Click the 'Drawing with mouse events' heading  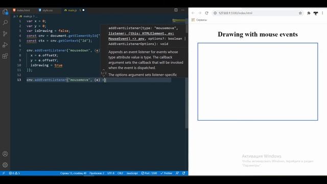pos(258,34)
